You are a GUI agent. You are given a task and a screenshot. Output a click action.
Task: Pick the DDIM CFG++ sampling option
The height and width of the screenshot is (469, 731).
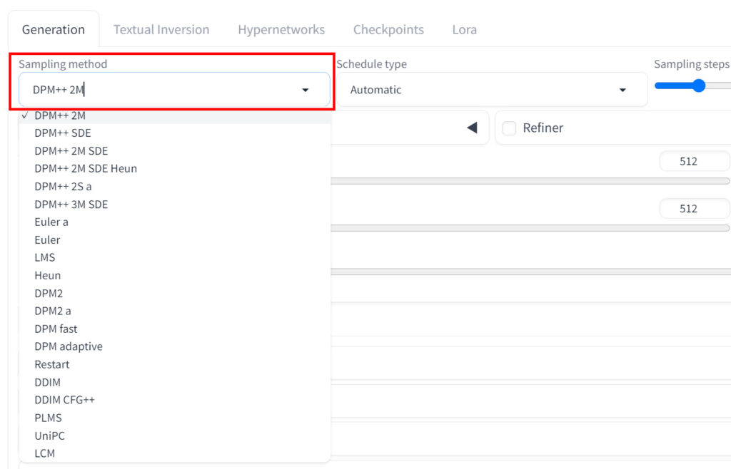pyautogui.click(x=64, y=400)
